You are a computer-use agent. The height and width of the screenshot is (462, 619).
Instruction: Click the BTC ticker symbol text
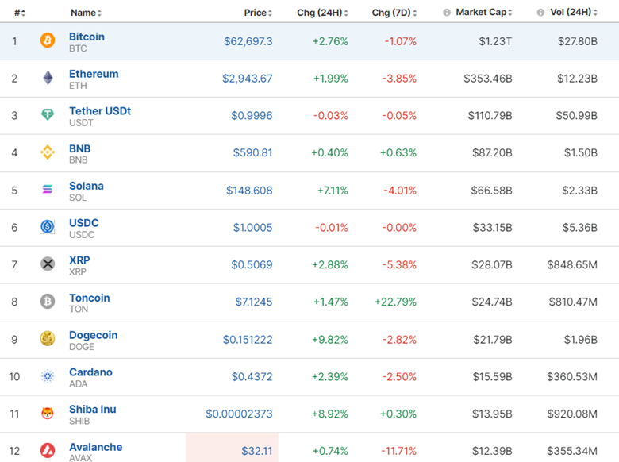(78, 48)
